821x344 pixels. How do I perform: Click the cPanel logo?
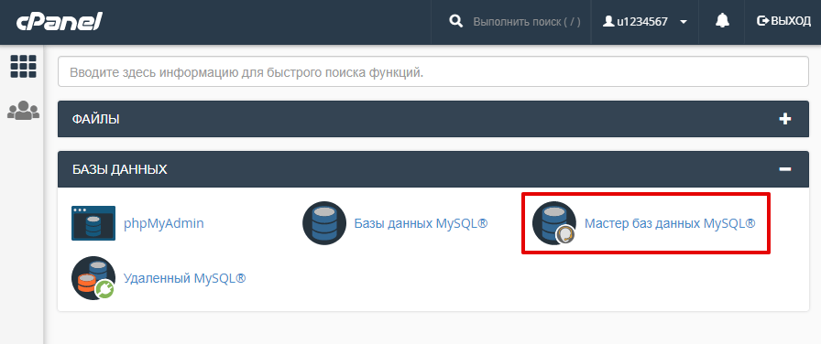coord(60,21)
